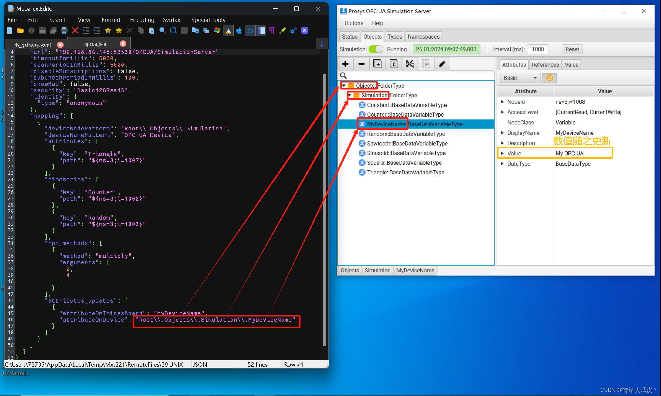661x396 pixels.
Task: Click the Interval (ms) input field
Action: [x=538, y=49]
